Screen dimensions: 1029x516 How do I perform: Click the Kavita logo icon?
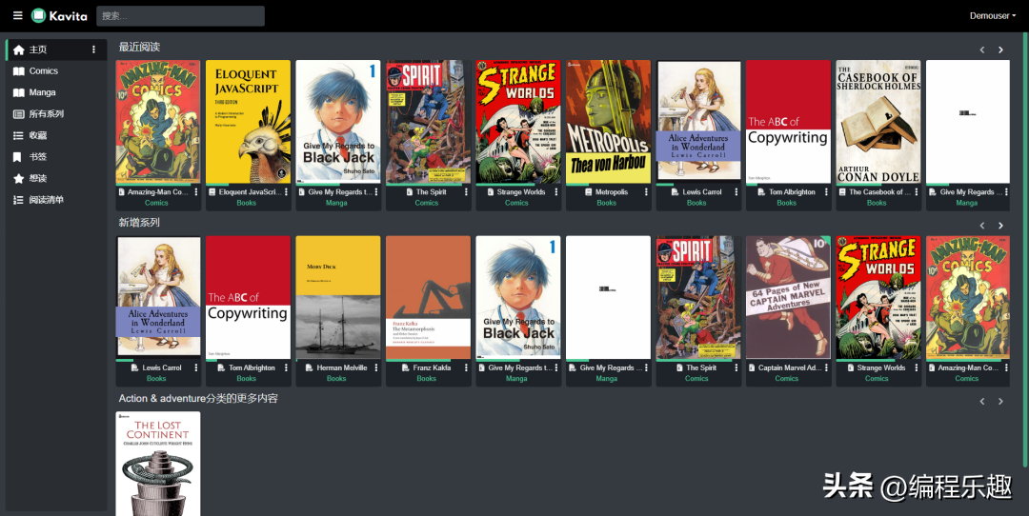(39, 16)
